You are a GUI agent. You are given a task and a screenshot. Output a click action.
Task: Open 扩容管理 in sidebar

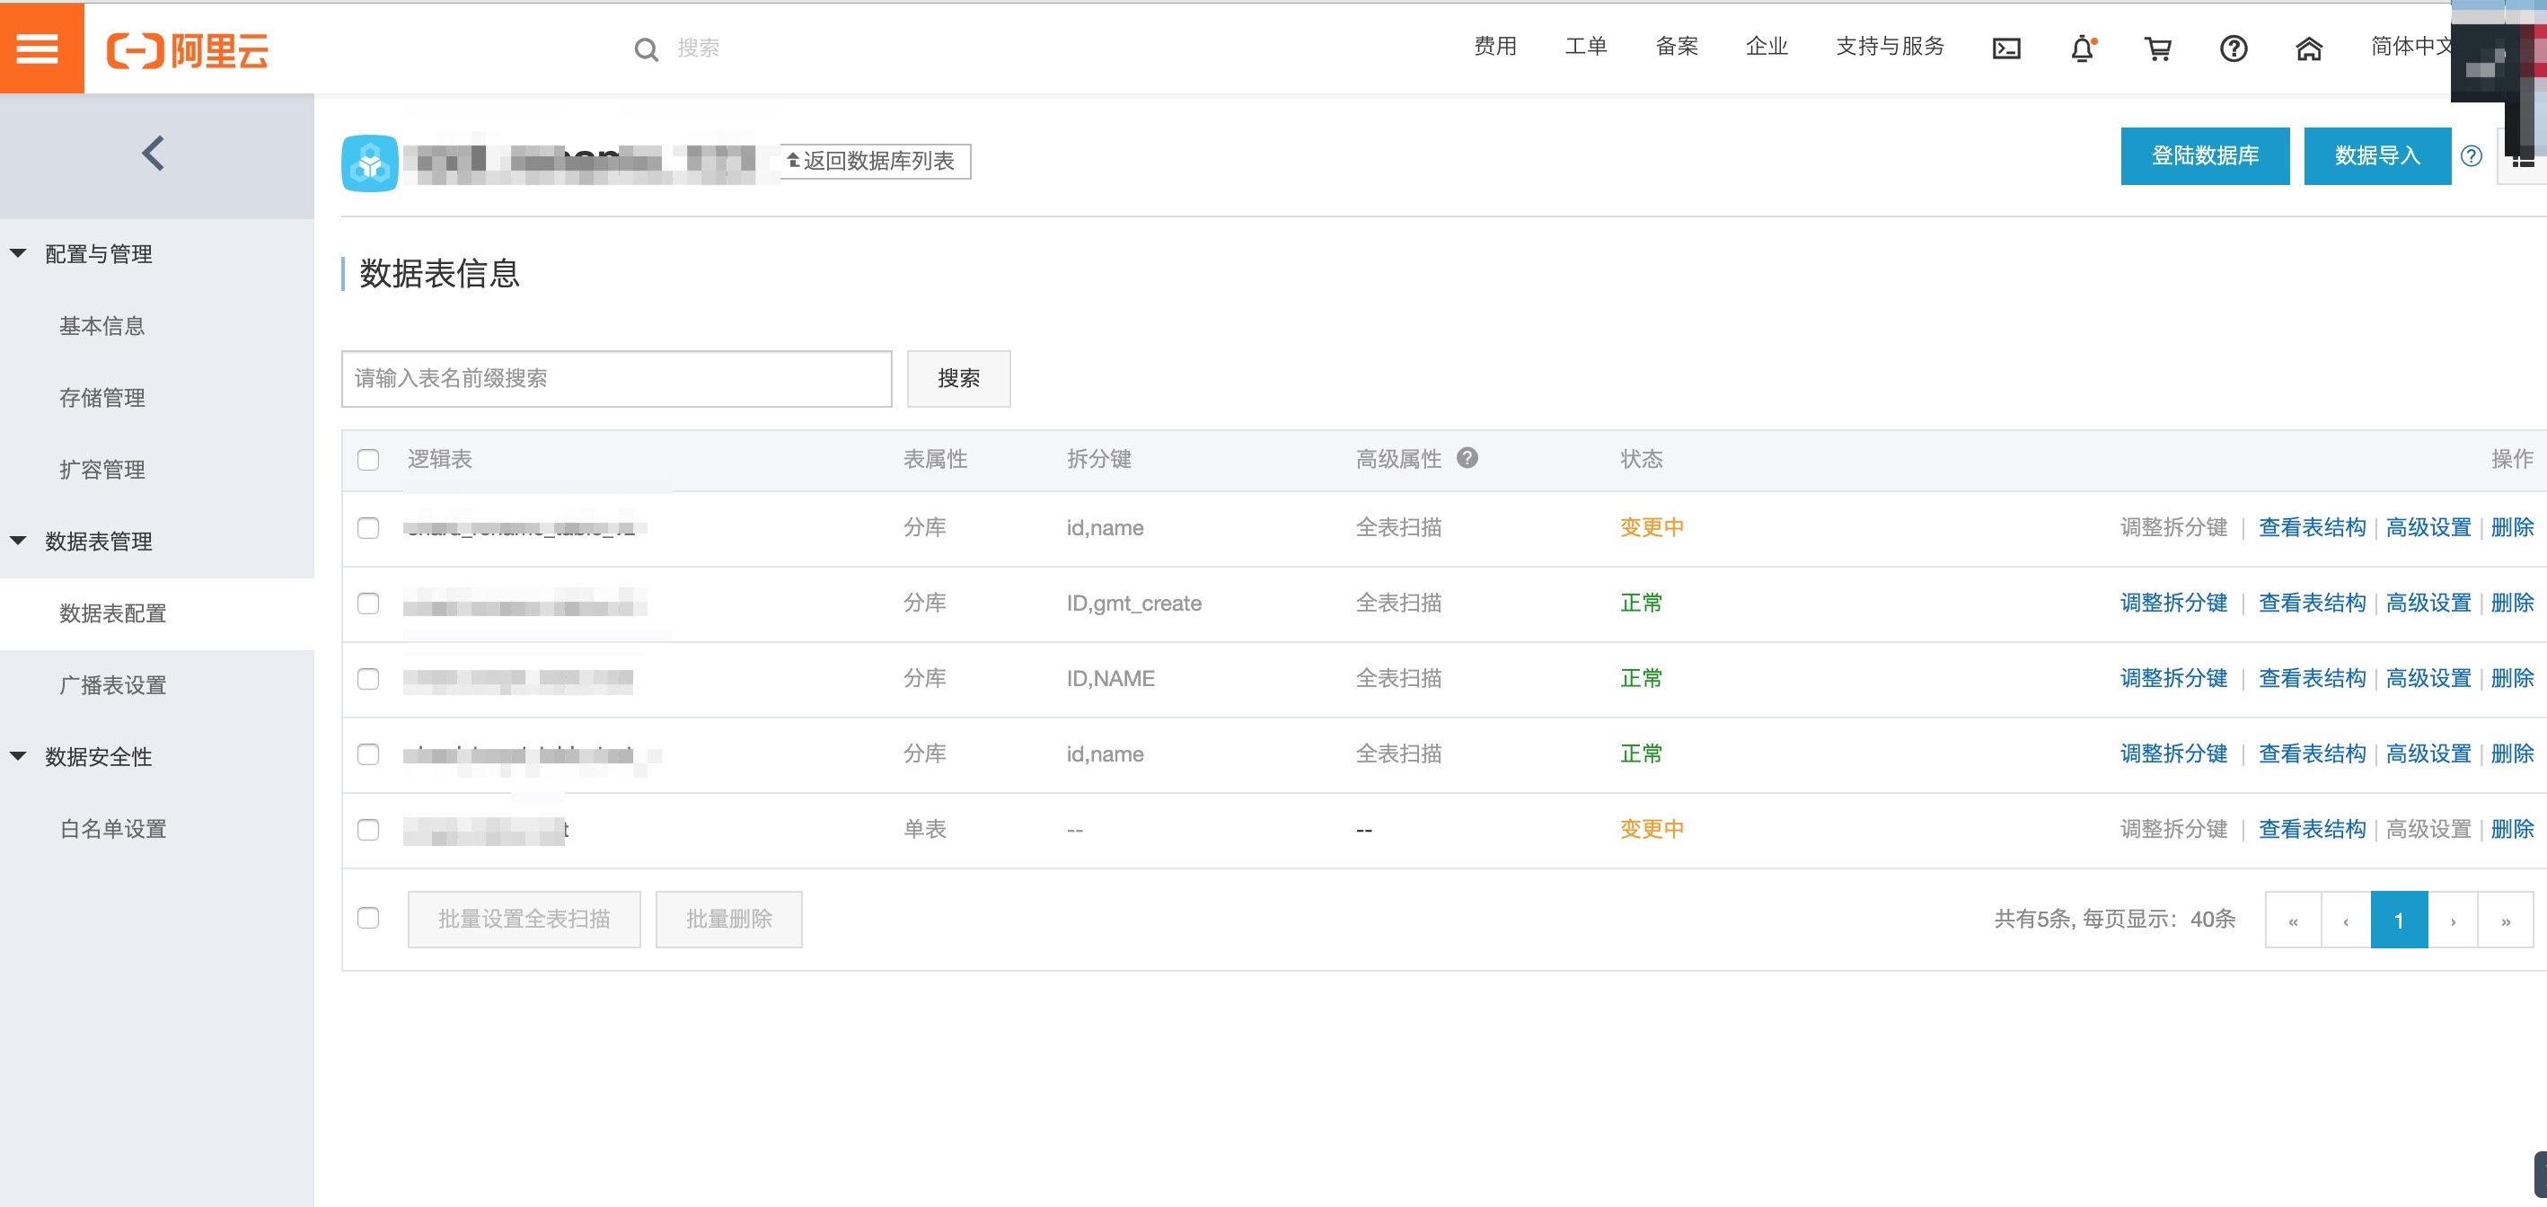(x=101, y=470)
